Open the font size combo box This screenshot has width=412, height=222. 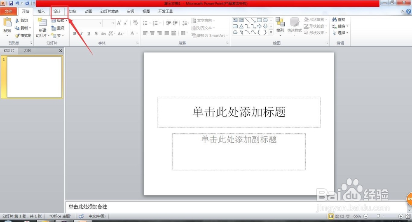pos(109,23)
